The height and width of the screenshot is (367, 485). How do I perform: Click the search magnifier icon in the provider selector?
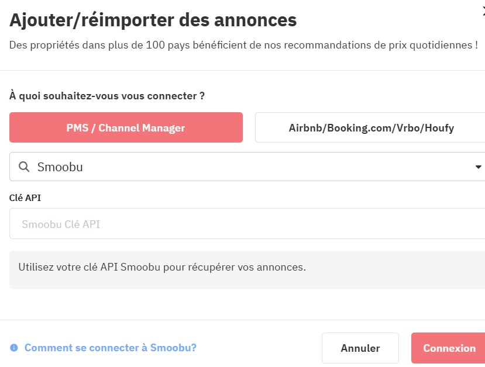(23, 167)
